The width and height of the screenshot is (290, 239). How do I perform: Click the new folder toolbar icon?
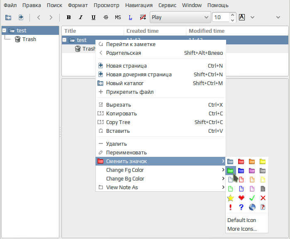click(8, 17)
